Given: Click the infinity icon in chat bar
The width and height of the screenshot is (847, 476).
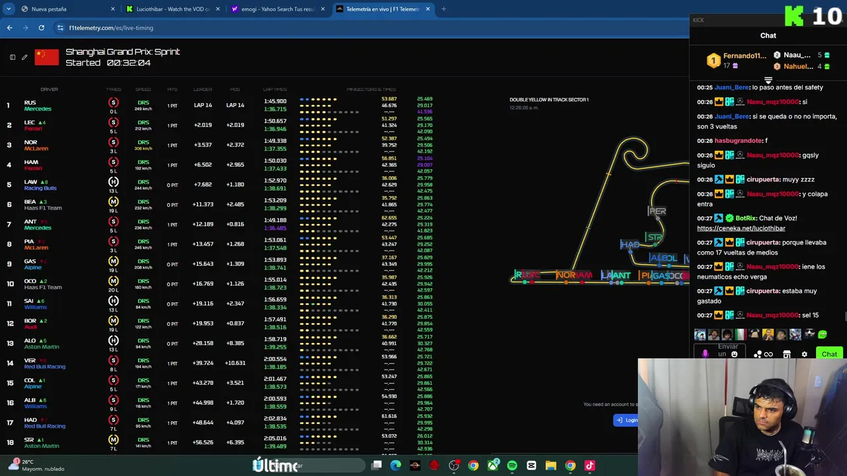Looking at the screenshot, I should pyautogui.click(x=768, y=354).
